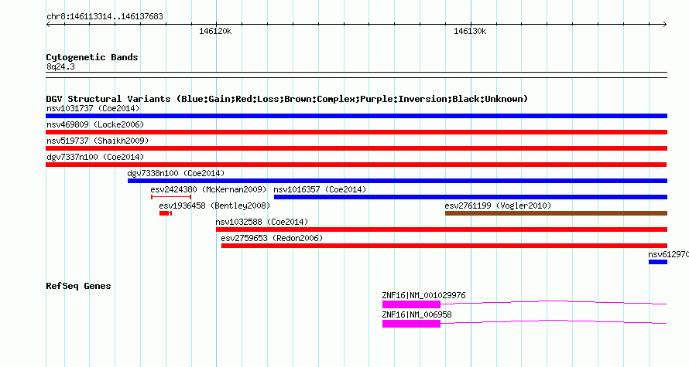Open the nsv1032588 (Coe2014) red loss bar
This screenshot has height=367, width=689.
441,229
